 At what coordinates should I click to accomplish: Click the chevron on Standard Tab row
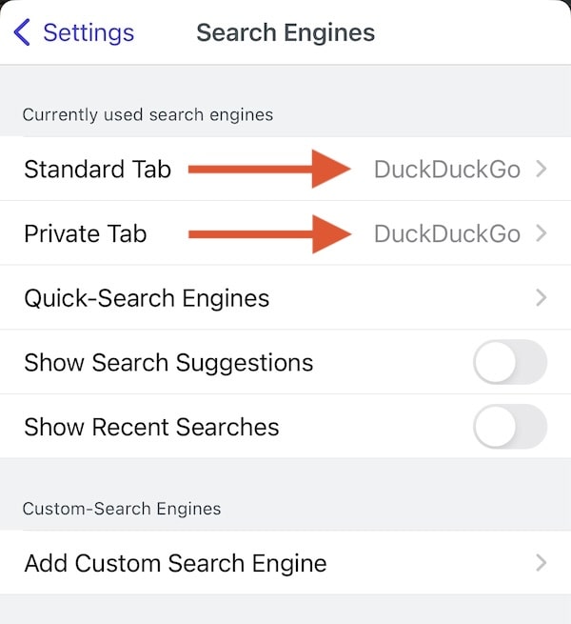point(541,170)
